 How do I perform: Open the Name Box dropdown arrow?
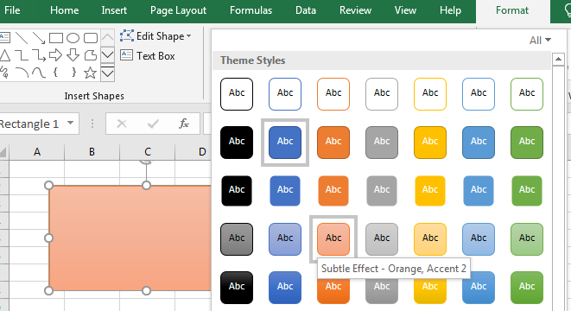tap(71, 123)
